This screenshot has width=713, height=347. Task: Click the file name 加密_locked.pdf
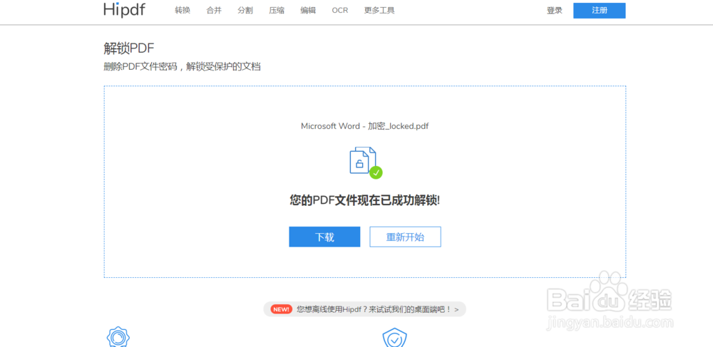pos(364,126)
